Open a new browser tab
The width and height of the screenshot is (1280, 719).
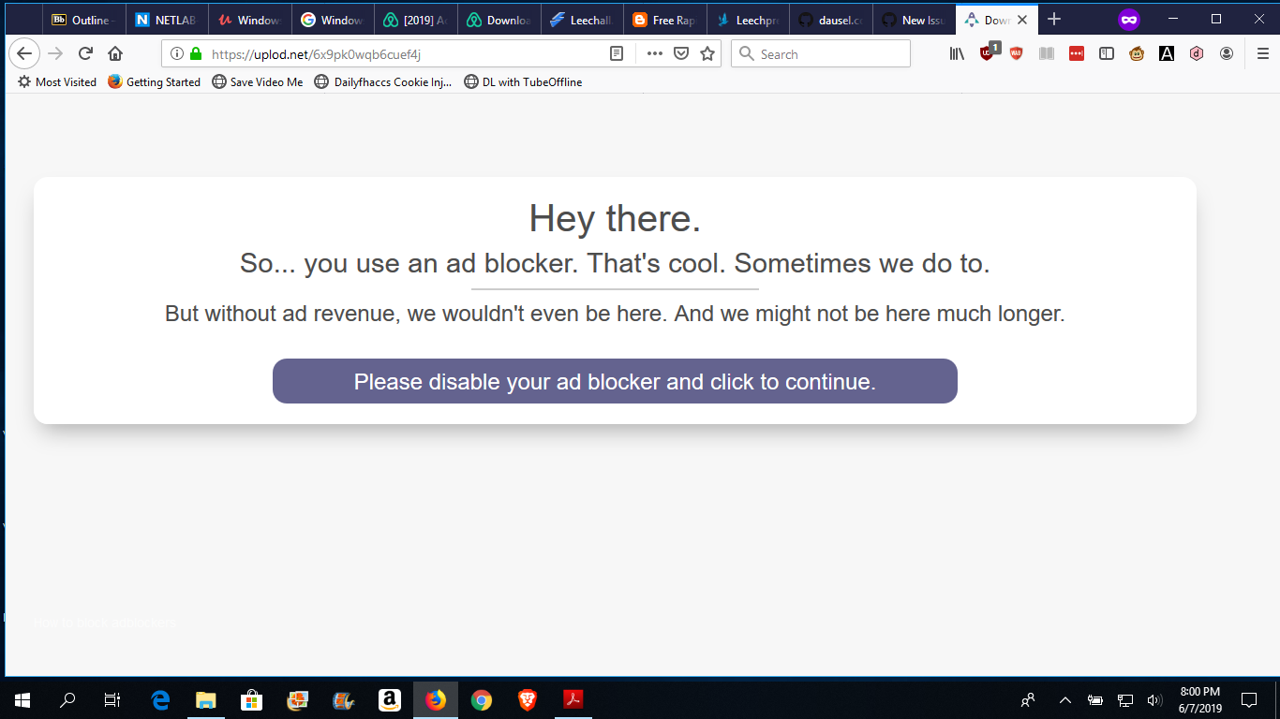[1054, 20]
